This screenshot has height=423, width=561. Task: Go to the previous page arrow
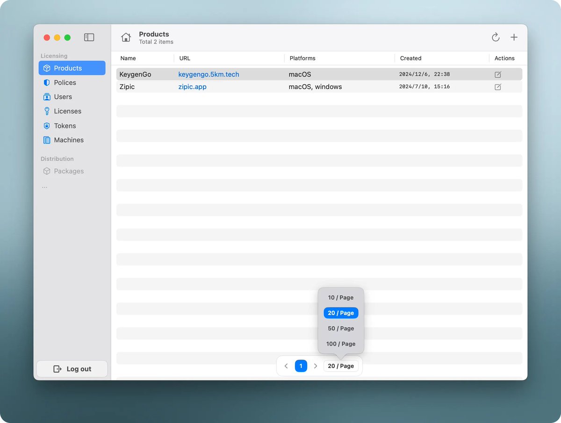point(286,366)
